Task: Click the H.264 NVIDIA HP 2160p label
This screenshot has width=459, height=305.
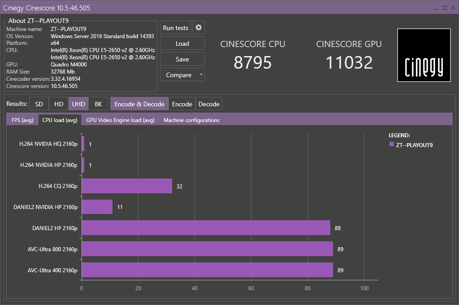Action: 48,165
